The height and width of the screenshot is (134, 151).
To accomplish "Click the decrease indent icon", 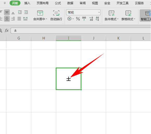I will click(20, 12).
